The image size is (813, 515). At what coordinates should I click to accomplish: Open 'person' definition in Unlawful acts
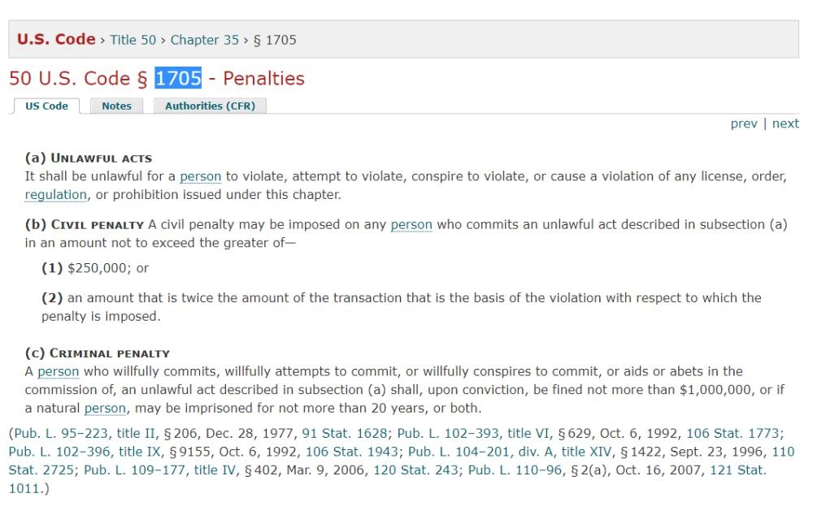pyautogui.click(x=200, y=176)
